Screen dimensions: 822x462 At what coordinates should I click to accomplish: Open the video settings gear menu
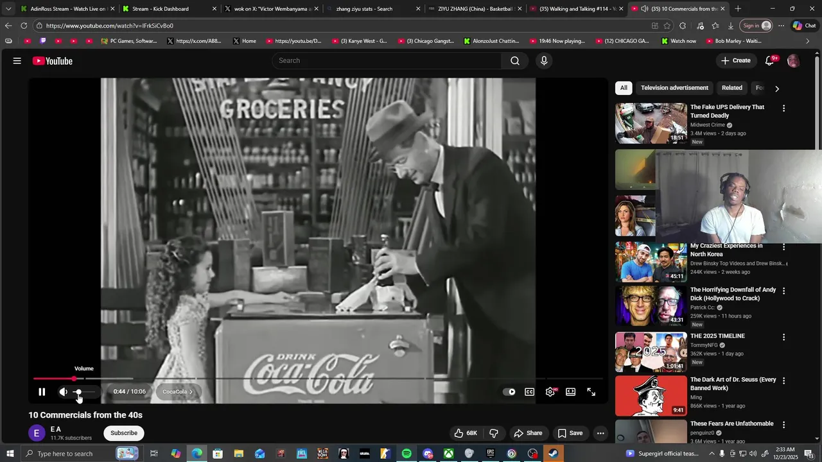coord(550,392)
